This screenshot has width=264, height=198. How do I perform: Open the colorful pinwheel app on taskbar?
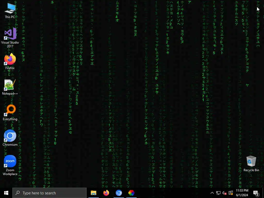click(x=131, y=193)
